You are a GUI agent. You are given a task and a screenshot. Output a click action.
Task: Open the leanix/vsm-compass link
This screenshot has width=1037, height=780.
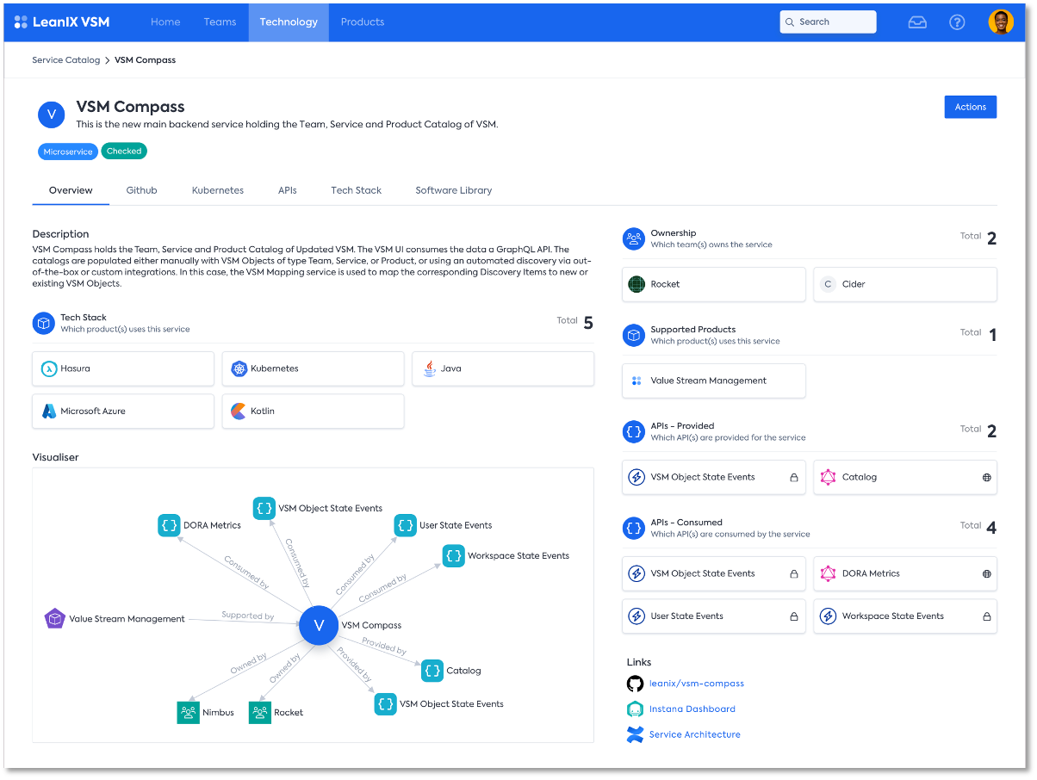697,684
